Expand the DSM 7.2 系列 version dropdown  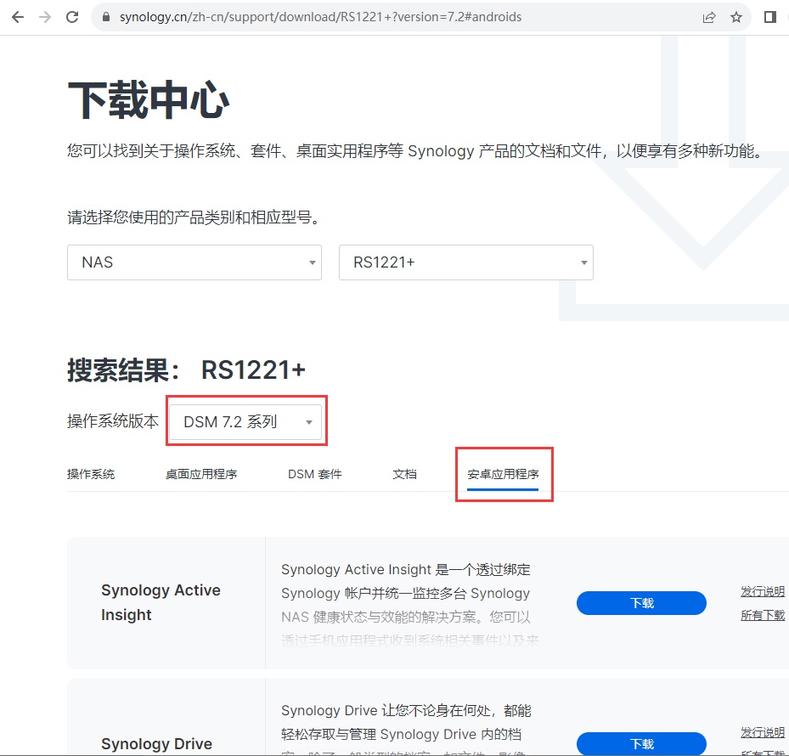tap(245, 422)
